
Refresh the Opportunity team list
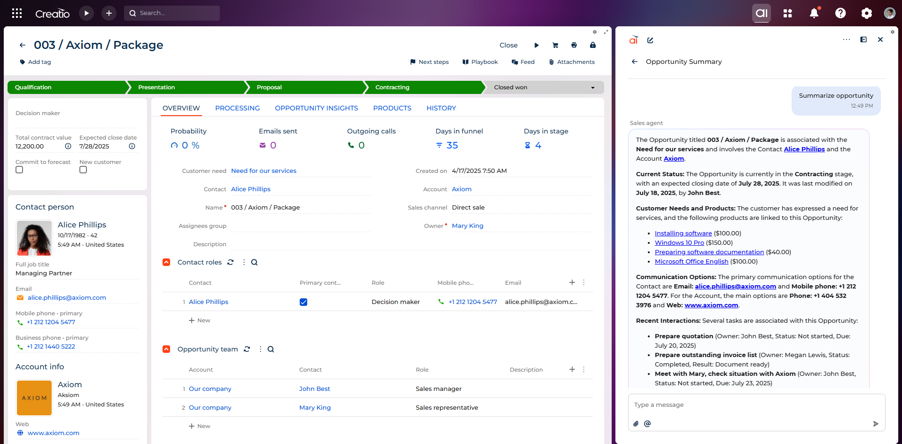pyautogui.click(x=247, y=349)
